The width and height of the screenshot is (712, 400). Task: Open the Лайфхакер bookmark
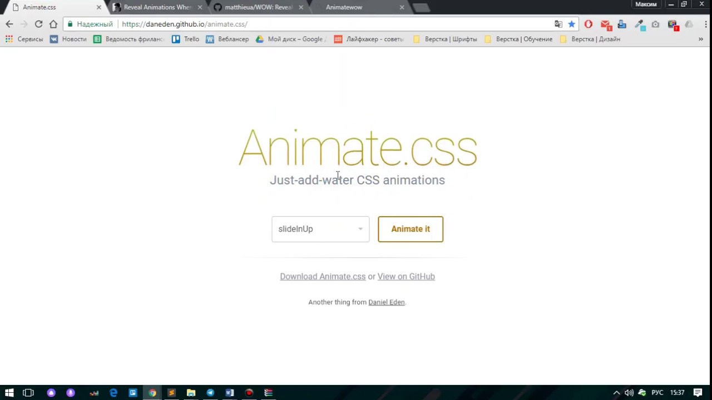click(369, 39)
